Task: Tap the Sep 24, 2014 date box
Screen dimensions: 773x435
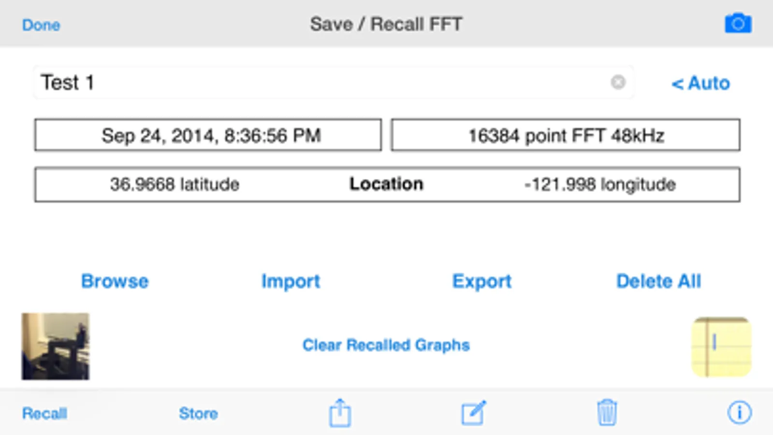Action: 208,135
